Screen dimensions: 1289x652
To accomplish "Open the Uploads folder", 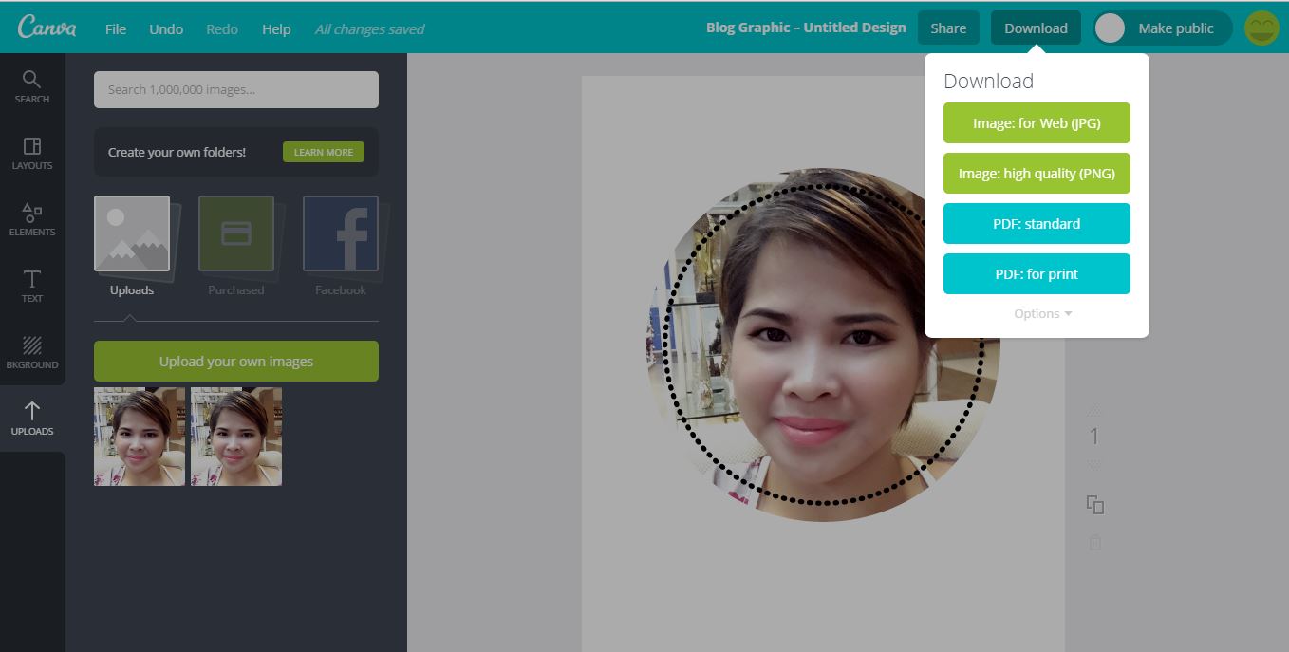I will 132,247.
